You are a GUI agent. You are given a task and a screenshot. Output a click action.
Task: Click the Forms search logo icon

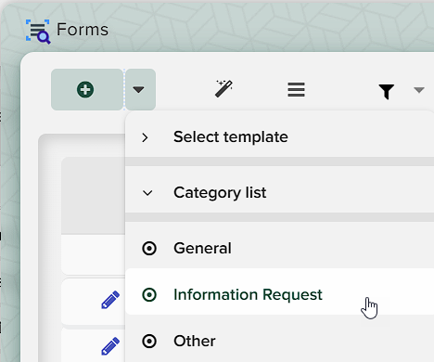coord(38,32)
